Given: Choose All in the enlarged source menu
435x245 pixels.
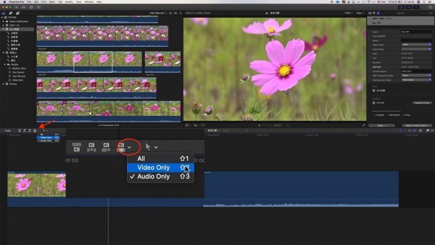Looking at the screenshot, I should tap(141, 159).
